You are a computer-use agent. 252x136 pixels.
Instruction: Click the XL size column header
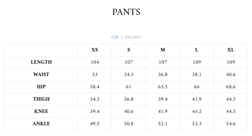pyautogui.click(x=231, y=50)
